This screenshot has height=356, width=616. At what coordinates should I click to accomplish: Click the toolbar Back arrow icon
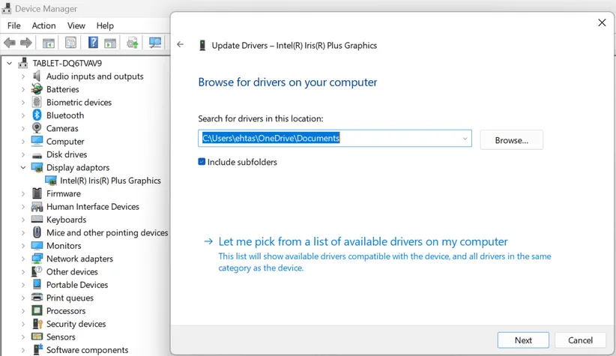point(10,43)
